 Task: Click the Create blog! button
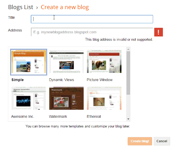(x=140, y=141)
